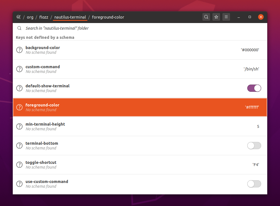The width and height of the screenshot is (280, 206).
Task: Disable the default-show-terminal switch
Action: click(254, 88)
